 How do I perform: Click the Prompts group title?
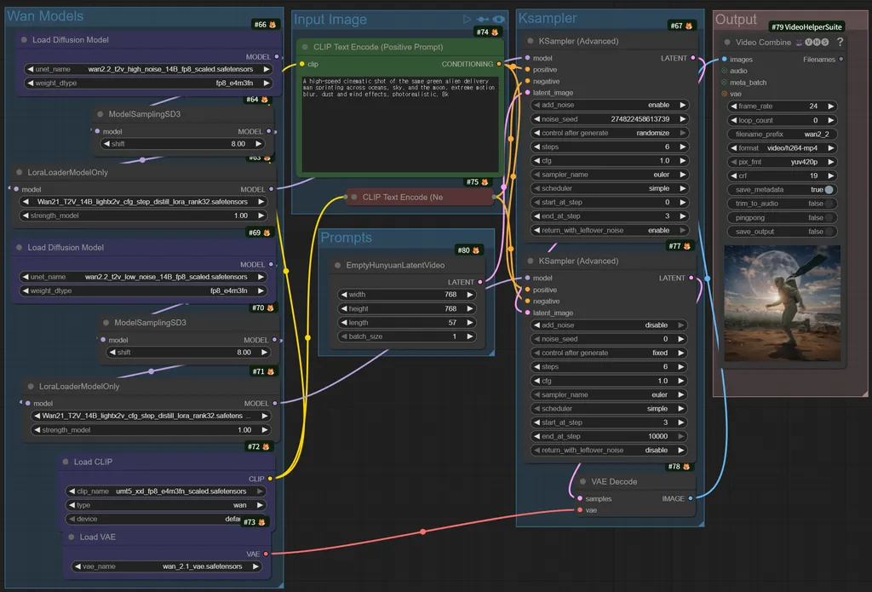346,238
